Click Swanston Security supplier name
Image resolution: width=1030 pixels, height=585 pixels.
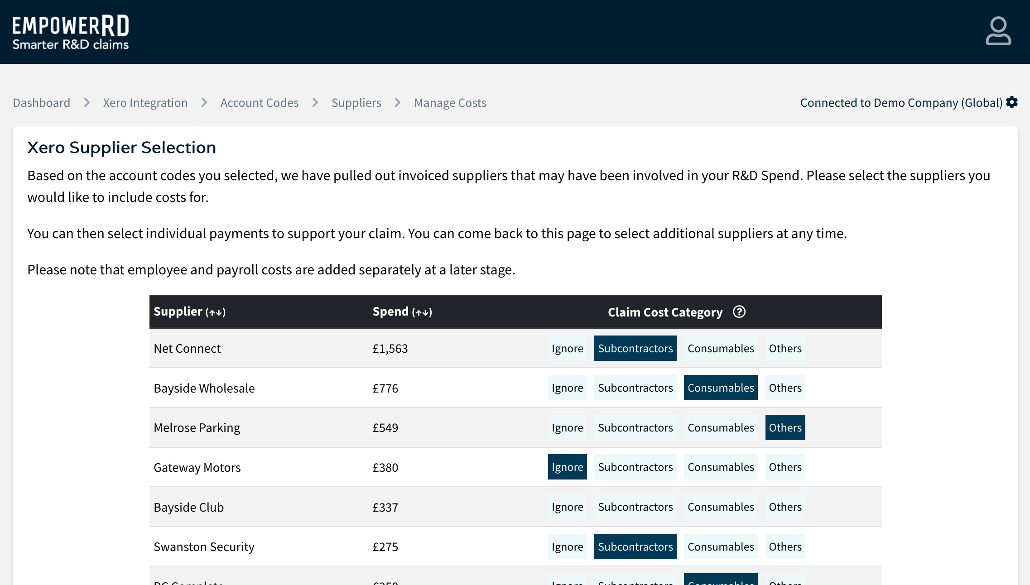point(204,547)
